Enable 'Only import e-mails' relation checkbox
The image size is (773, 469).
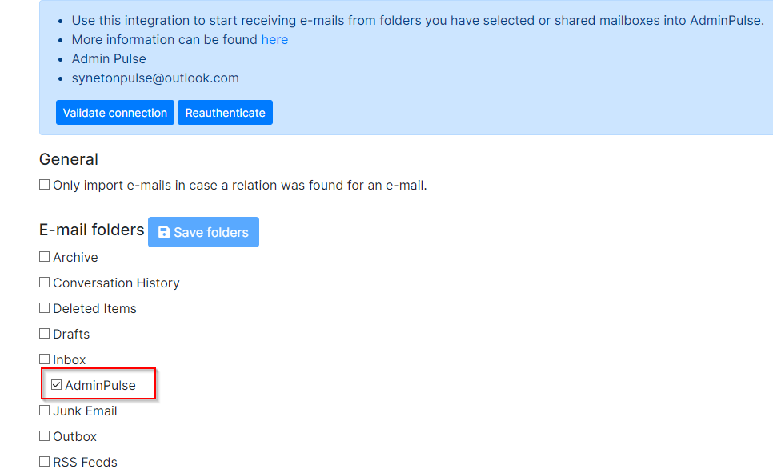(45, 186)
